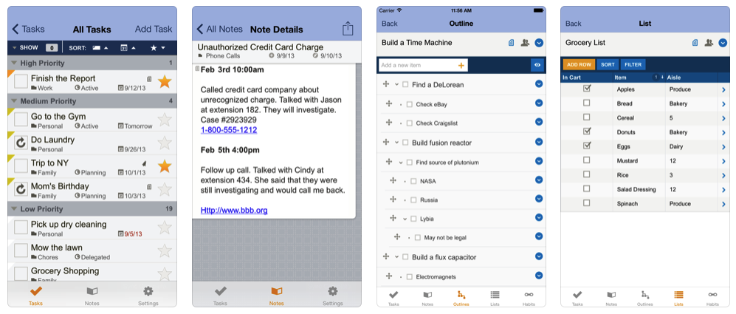Open the Lists tab in Outline screen
736x314 pixels.
click(495, 298)
